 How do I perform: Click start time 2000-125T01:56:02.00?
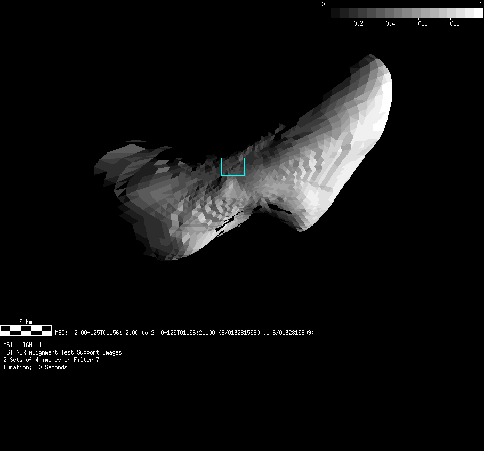point(106,333)
